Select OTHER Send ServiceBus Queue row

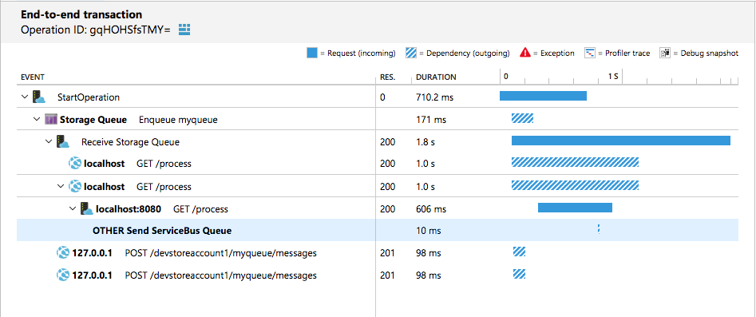(378, 231)
